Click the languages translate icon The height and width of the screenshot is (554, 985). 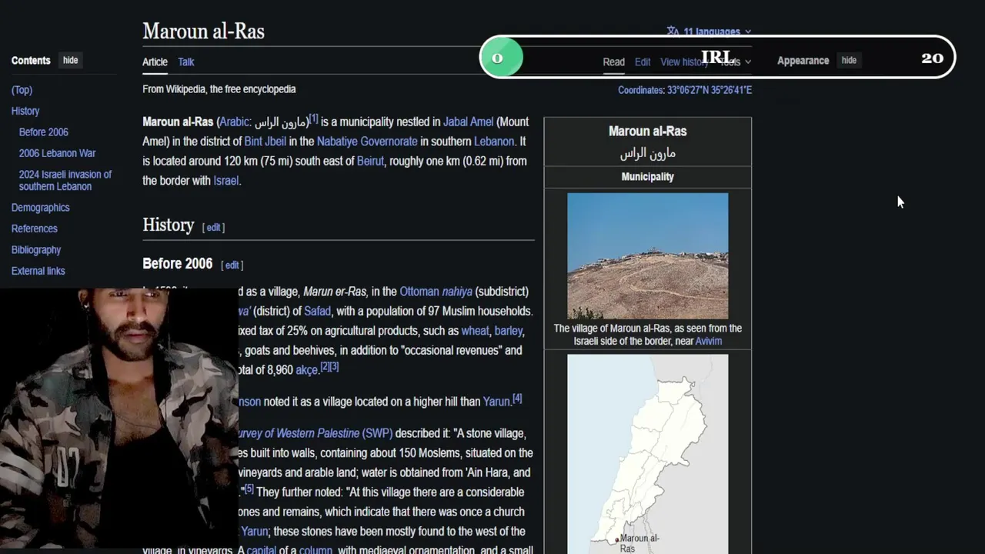(x=673, y=32)
